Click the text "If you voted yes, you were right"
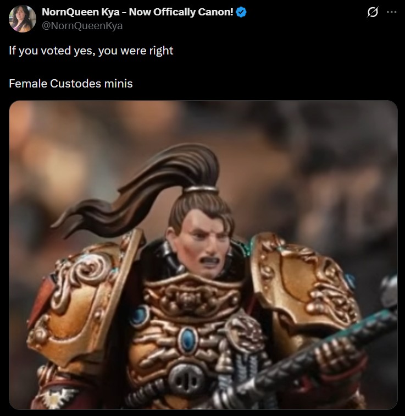The height and width of the screenshot is (416, 405). click(x=91, y=51)
